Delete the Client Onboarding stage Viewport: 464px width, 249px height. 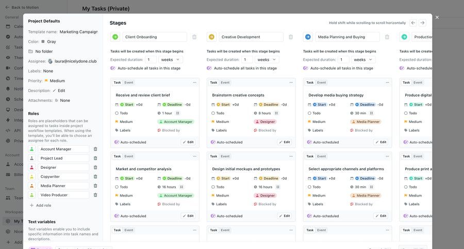pyautogui.click(x=194, y=37)
